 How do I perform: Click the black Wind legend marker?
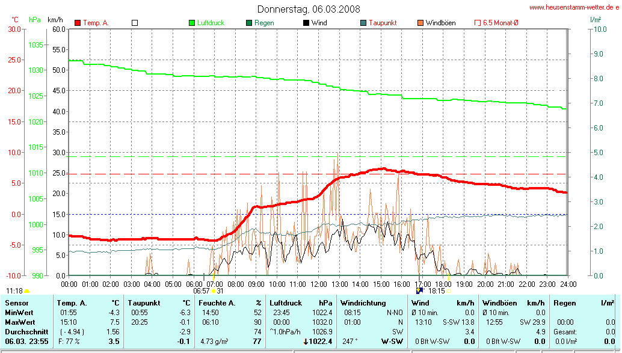pyautogui.click(x=306, y=23)
